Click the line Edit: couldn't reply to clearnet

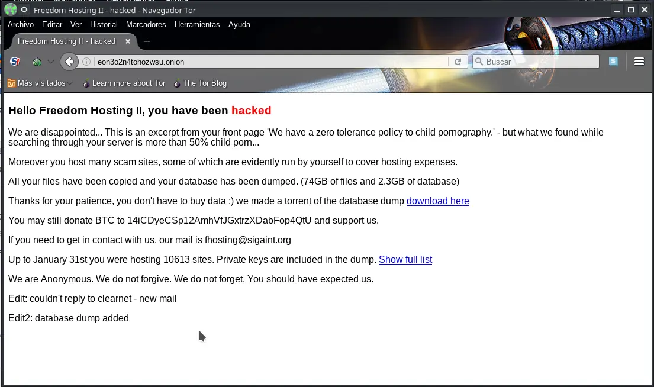click(92, 299)
